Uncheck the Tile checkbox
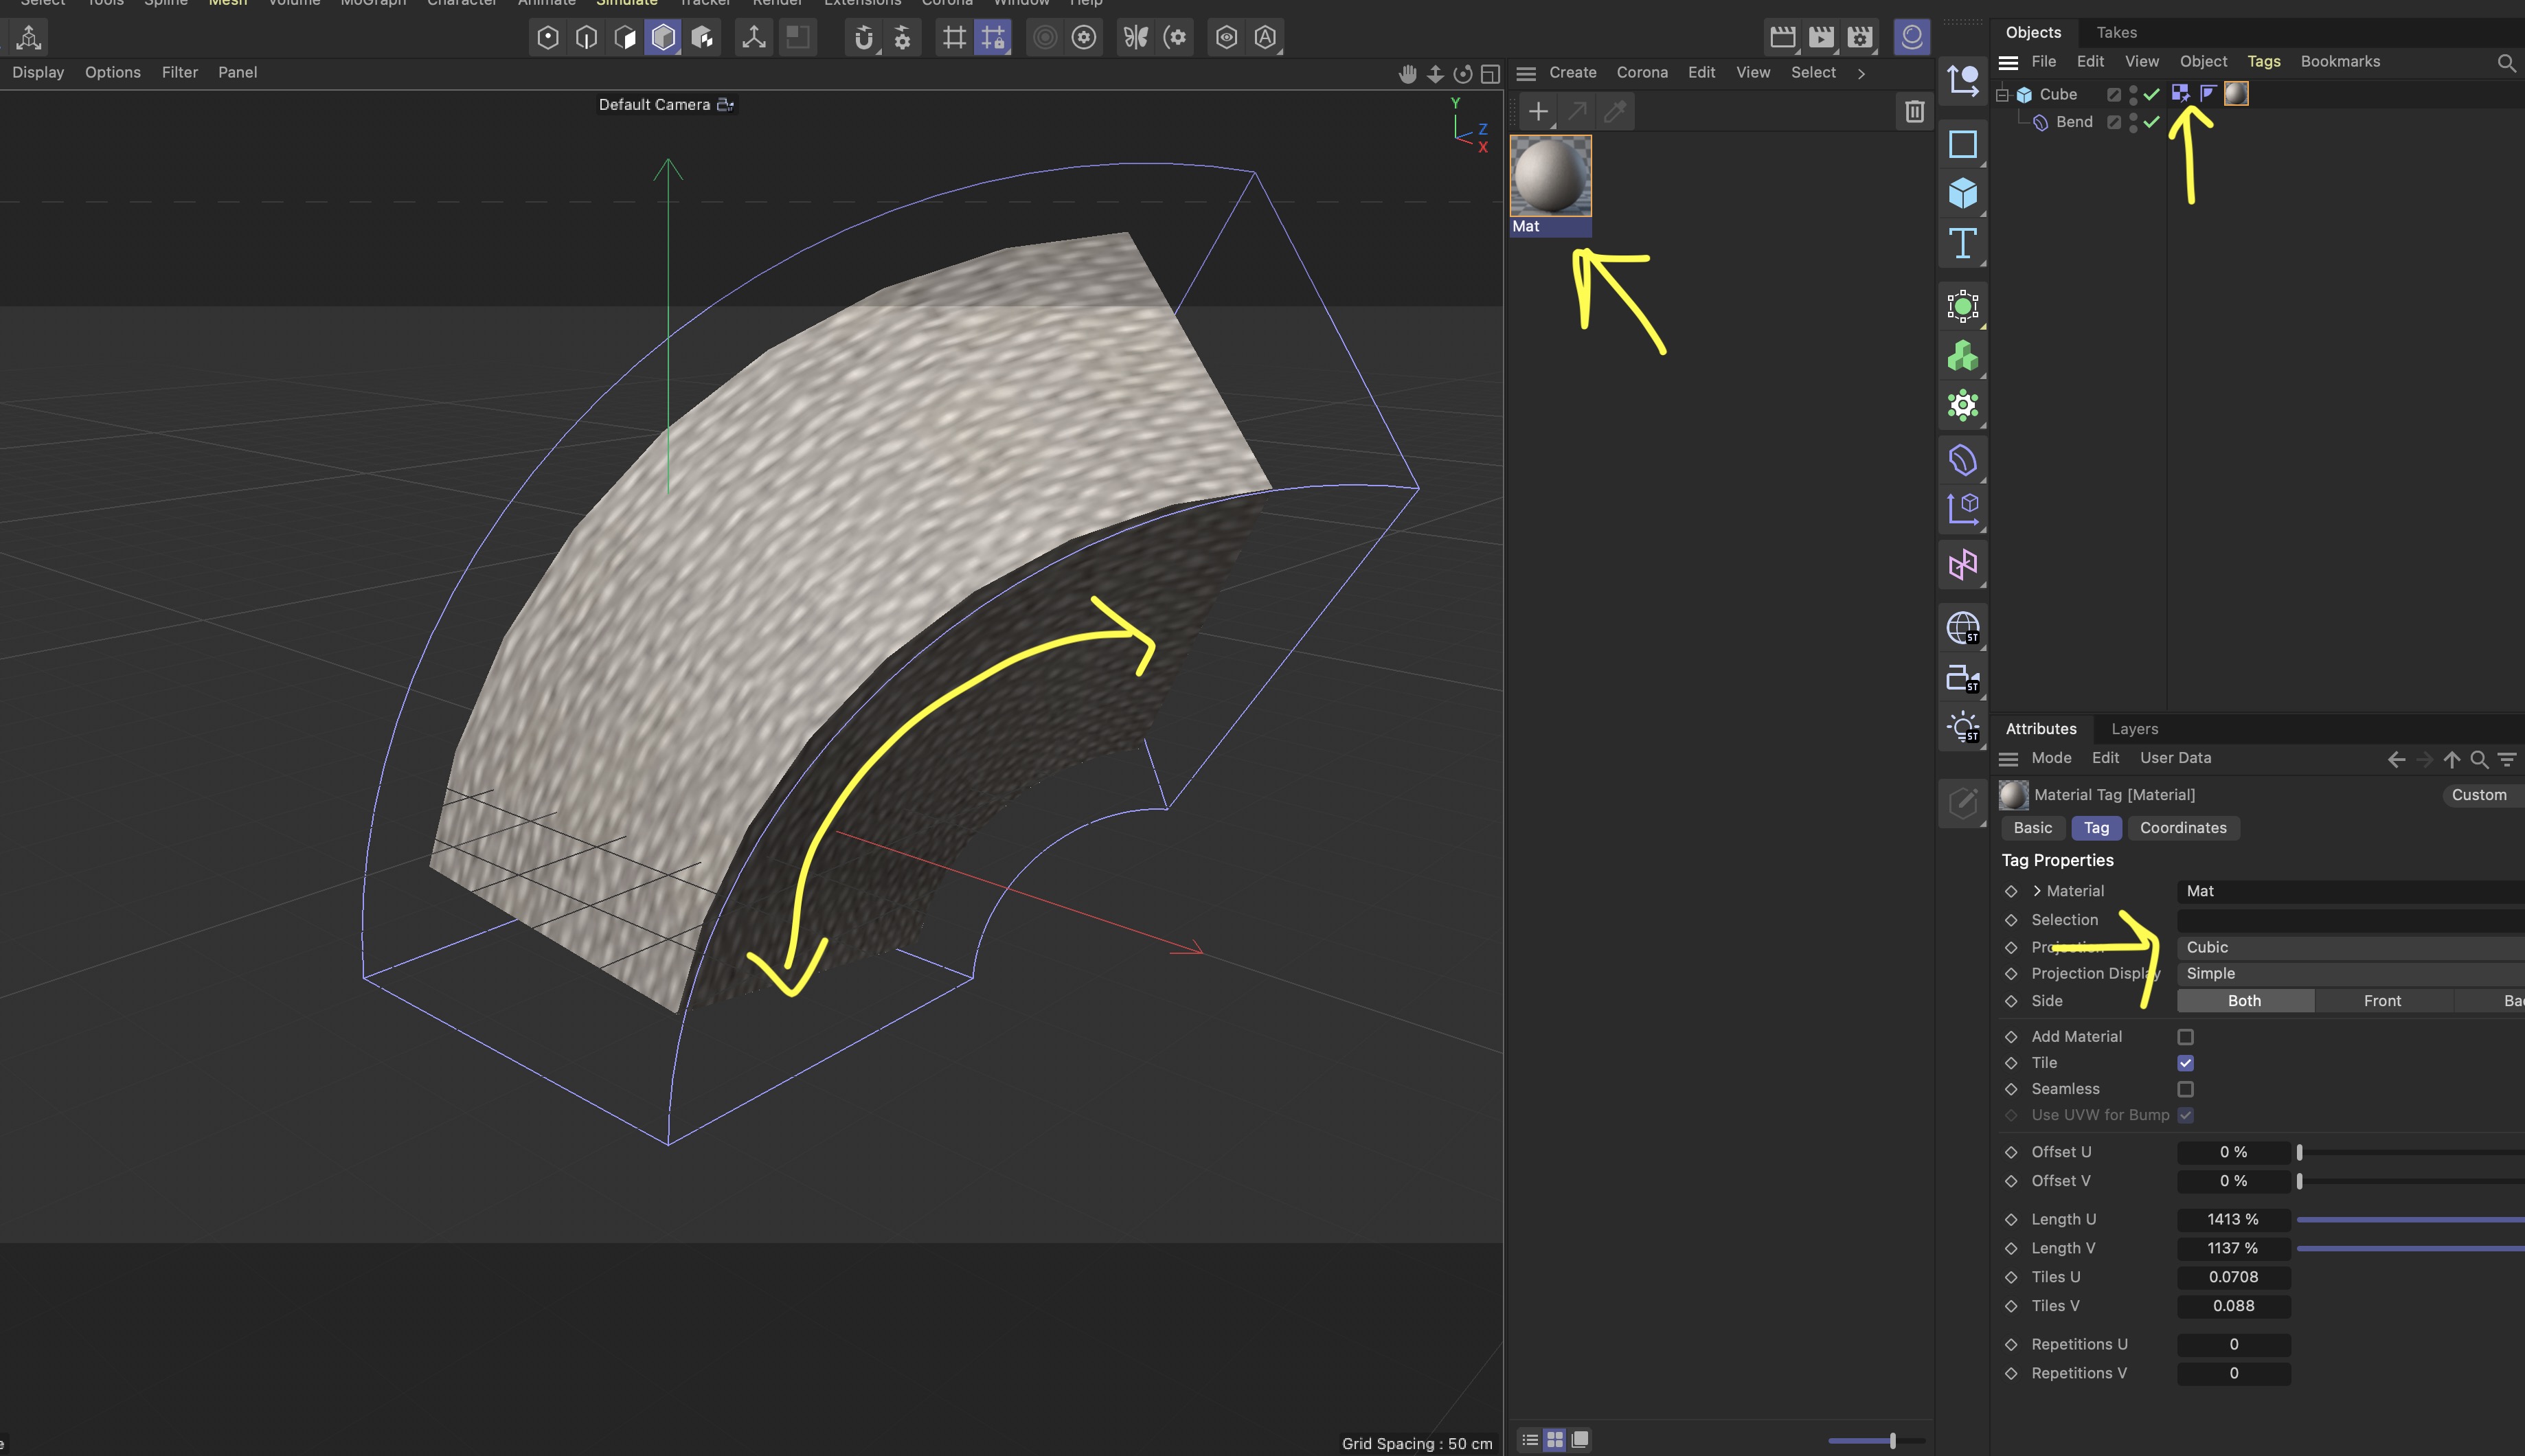 click(2185, 1063)
